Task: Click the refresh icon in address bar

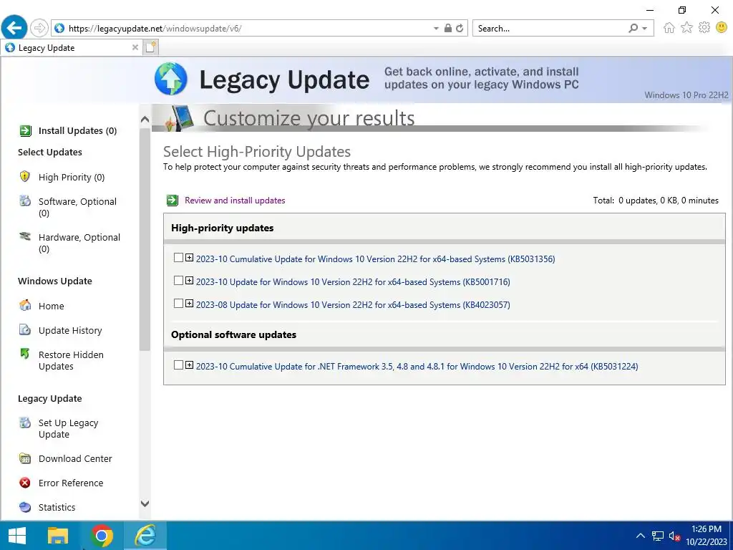Action: click(x=460, y=28)
